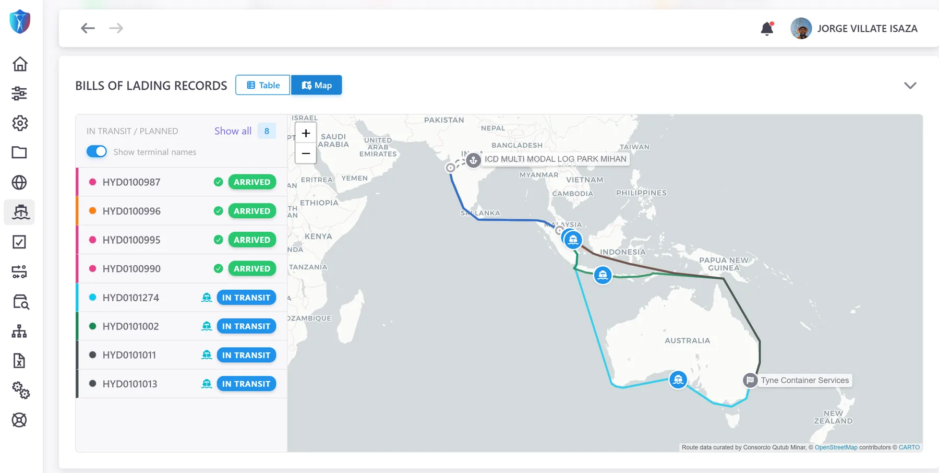Select record HYD0100987
This screenshot has width=939, height=473.
click(x=182, y=182)
